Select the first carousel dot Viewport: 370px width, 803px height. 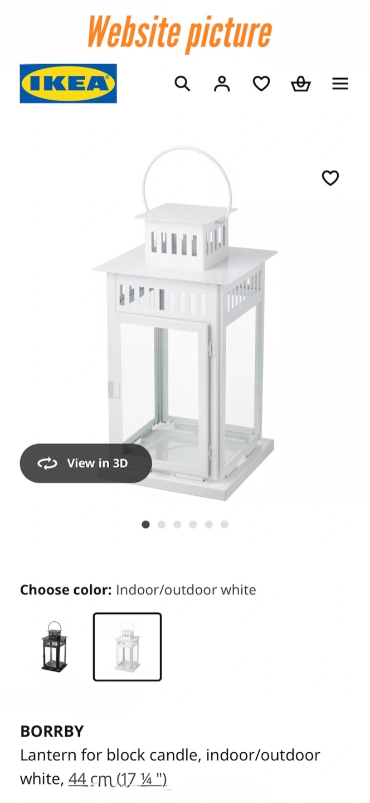pos(146,524)
